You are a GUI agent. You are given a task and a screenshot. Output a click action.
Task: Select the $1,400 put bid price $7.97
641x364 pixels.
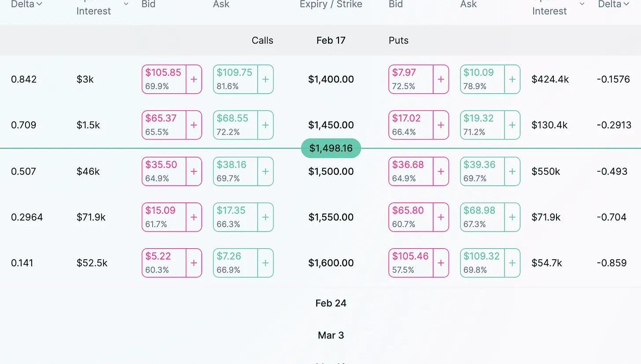pos(411,79)
